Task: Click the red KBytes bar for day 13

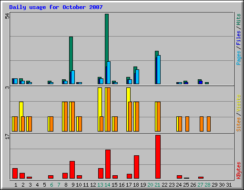Action: [x=101, y=173]
